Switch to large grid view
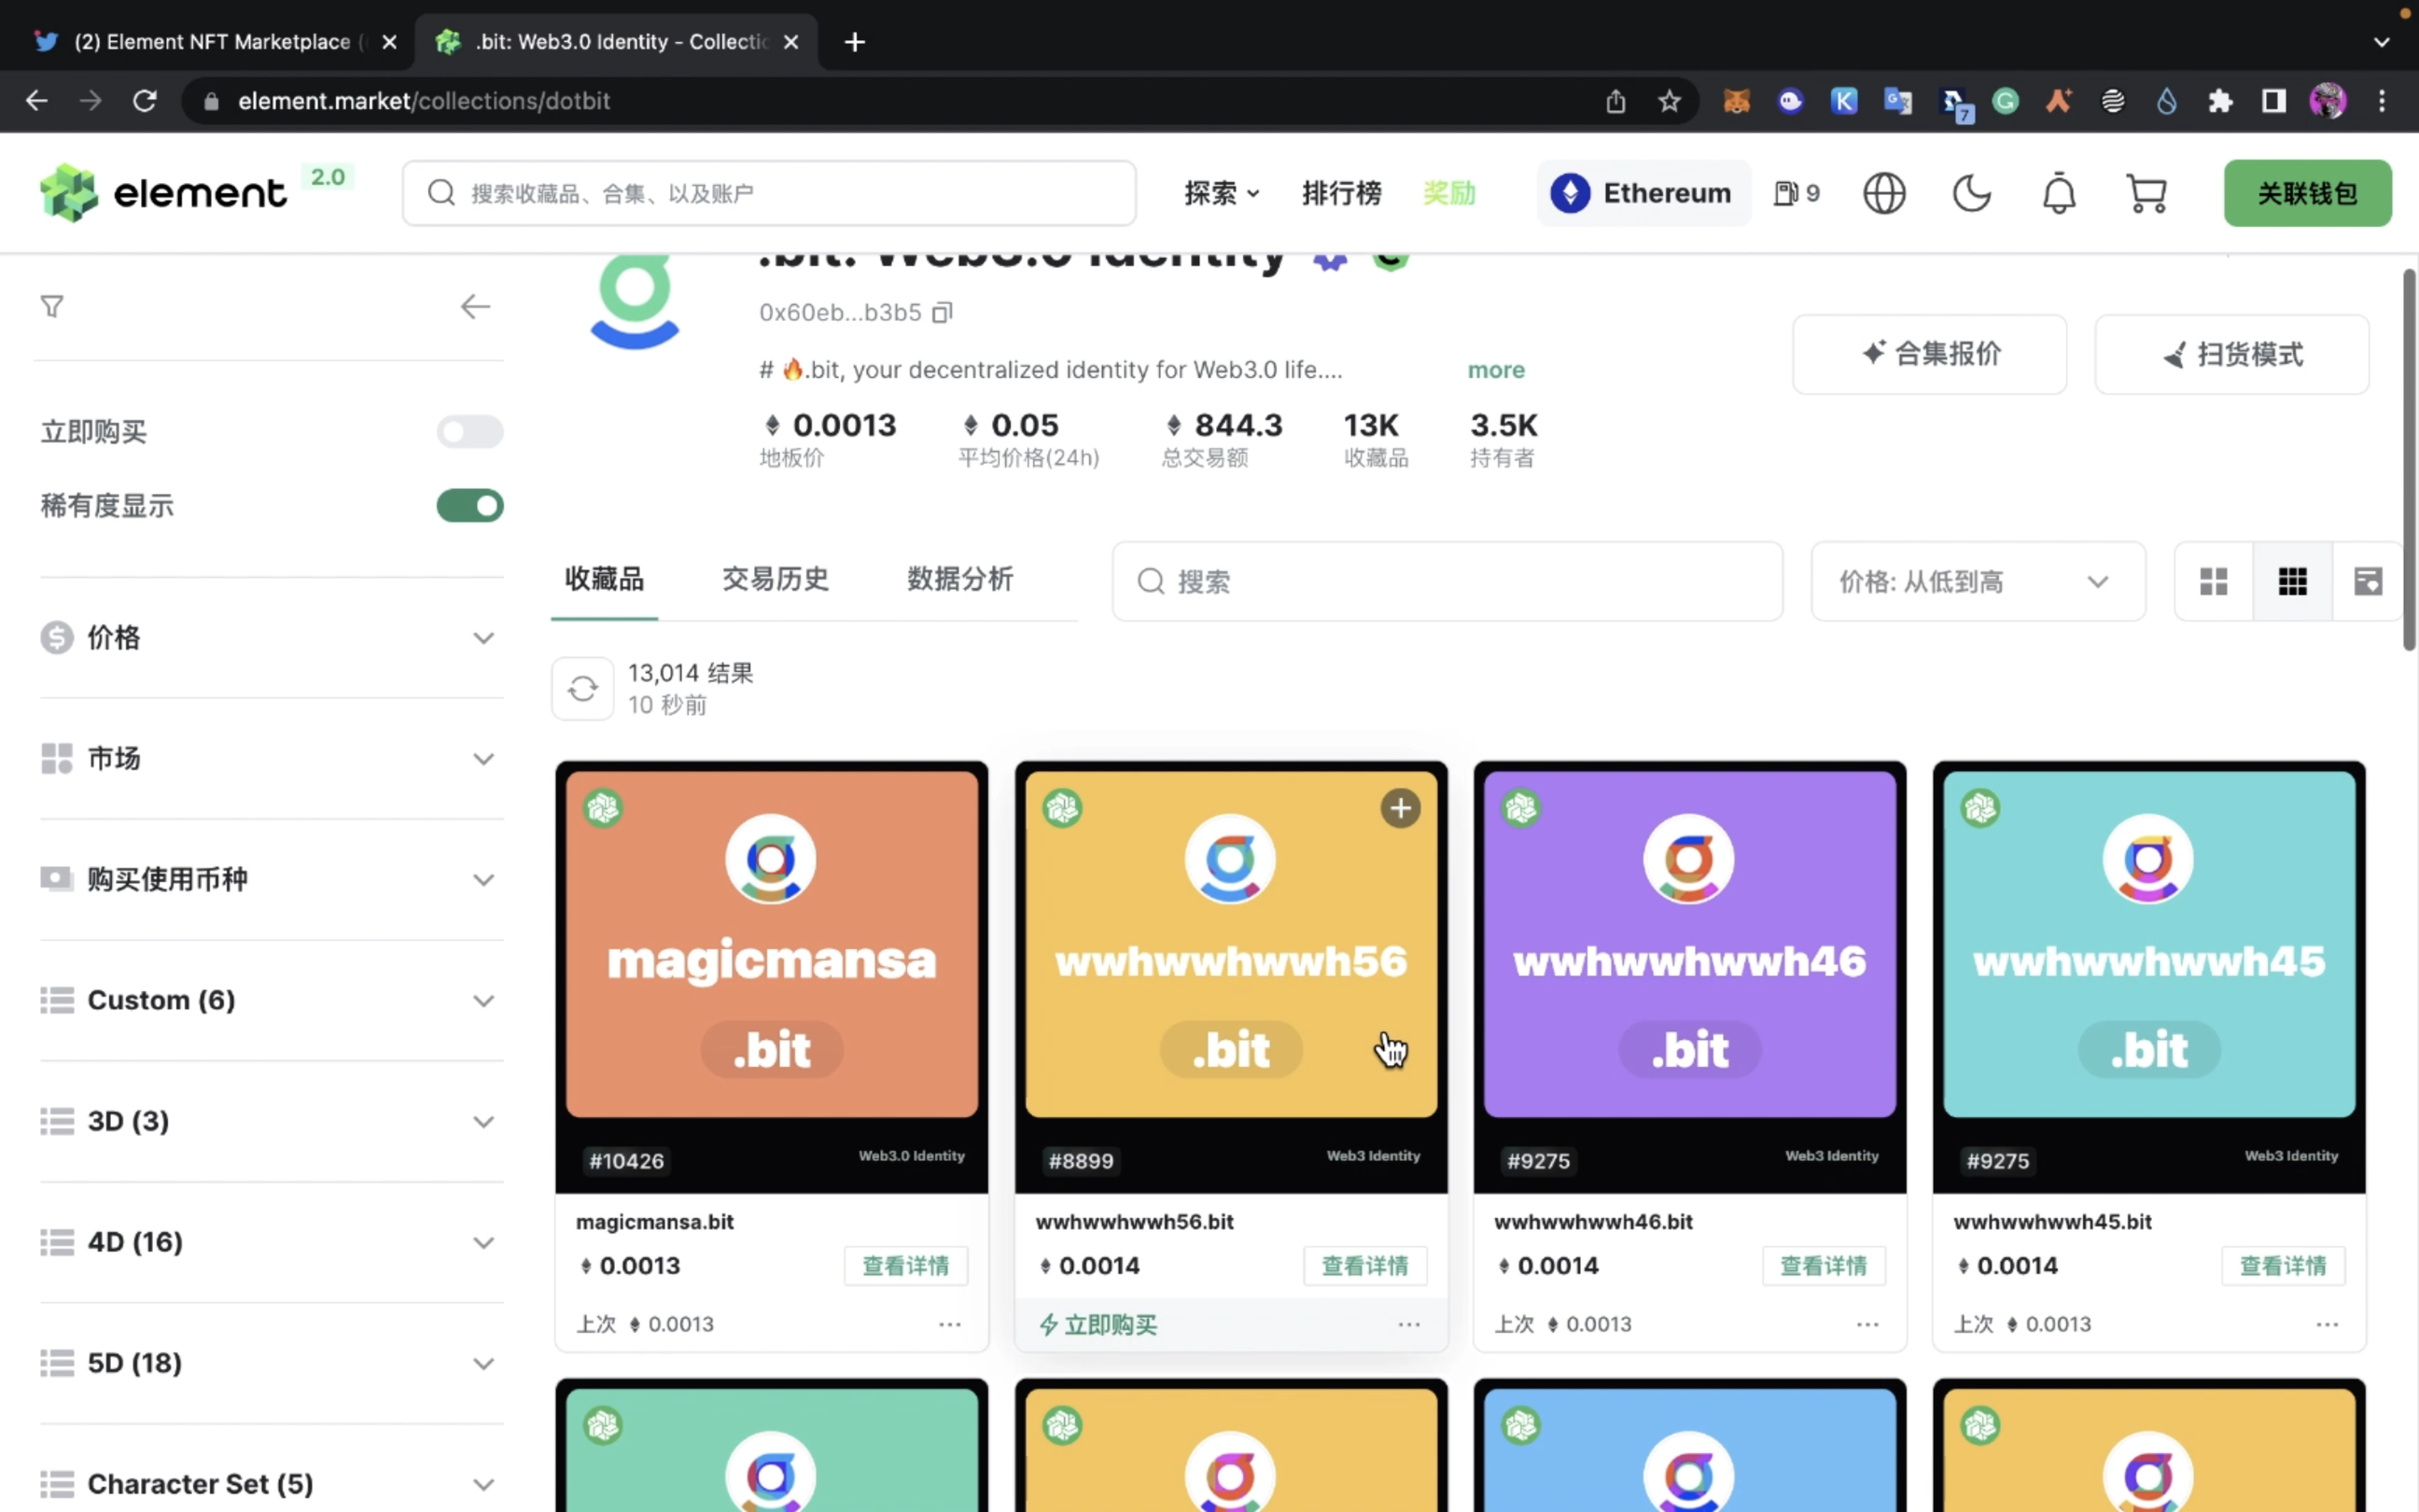 click(2213, 581)
